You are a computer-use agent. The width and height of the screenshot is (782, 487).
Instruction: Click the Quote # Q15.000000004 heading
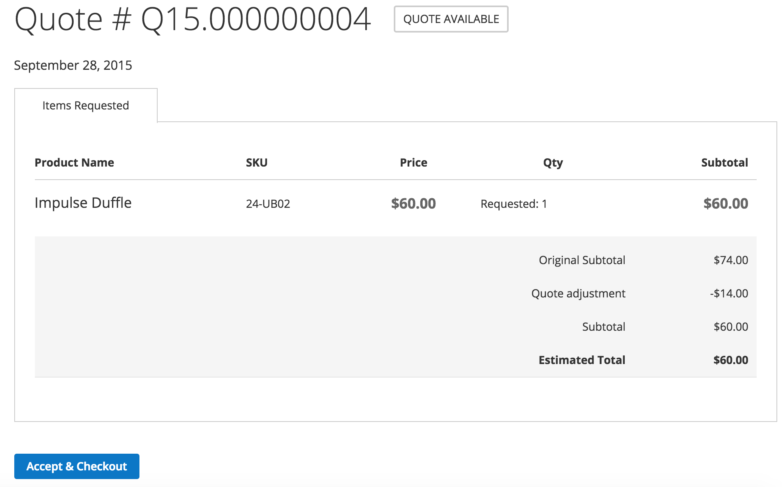193,19
